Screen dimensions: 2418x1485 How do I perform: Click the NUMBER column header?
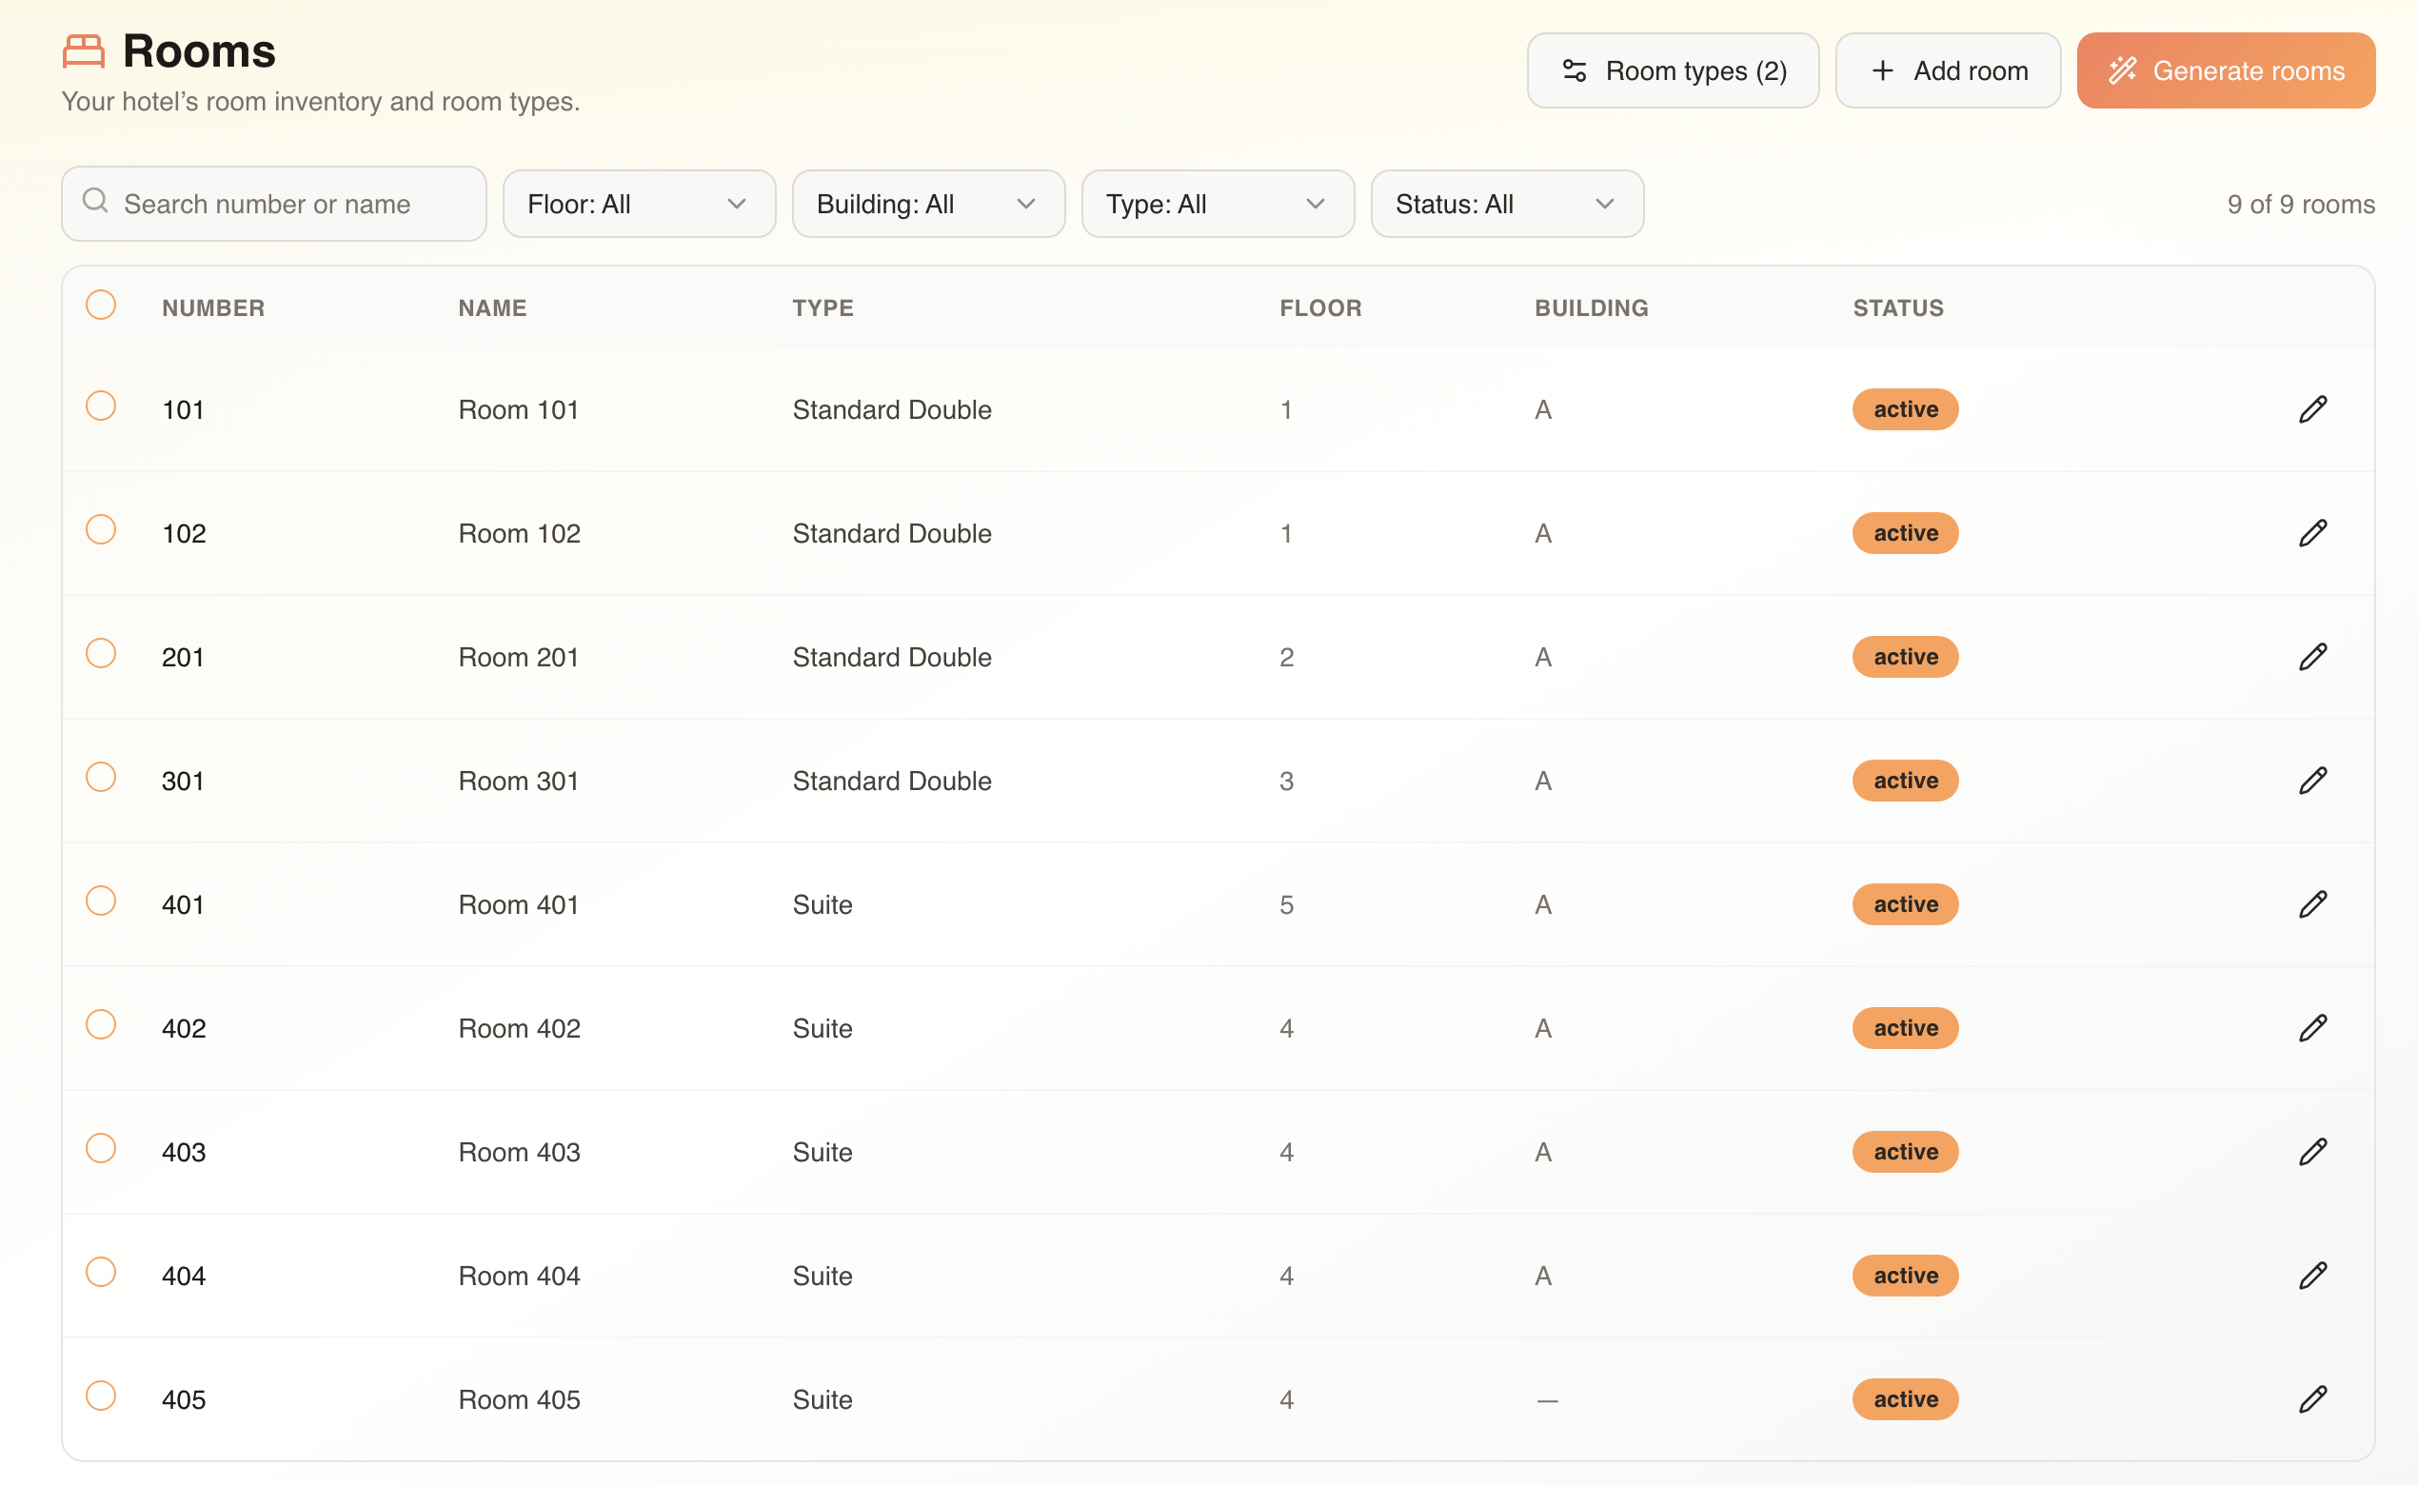[x=213, y=308]
